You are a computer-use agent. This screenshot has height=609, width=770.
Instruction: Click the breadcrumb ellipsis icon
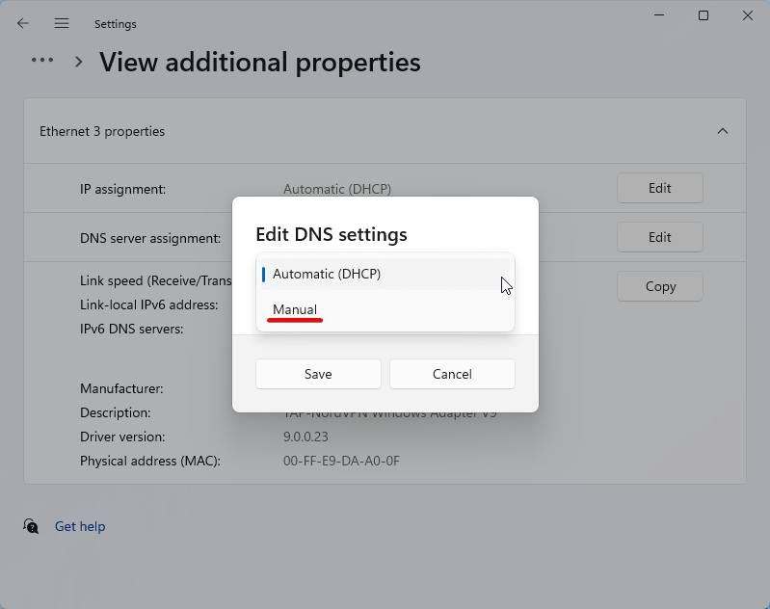point(42,60)
